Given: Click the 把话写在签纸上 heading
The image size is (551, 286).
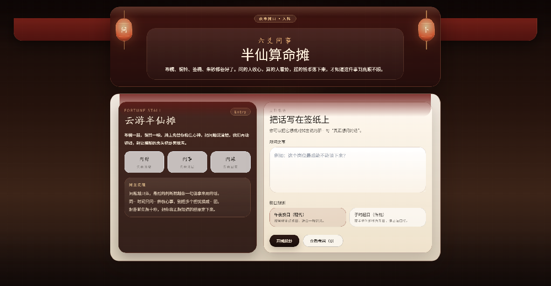Looking at the screenshot, I should (x=299, y=120).
